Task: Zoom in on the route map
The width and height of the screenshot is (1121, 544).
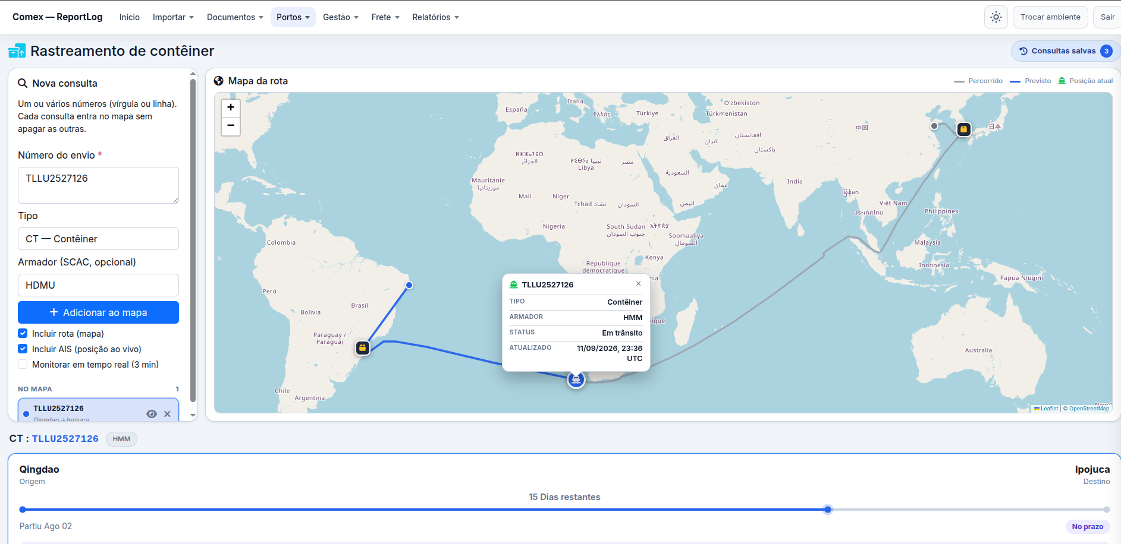Action: click(x=231, y=108)
